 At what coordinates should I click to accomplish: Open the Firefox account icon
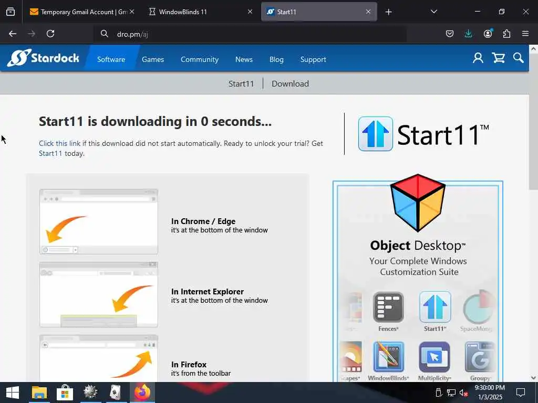[488, 34]
